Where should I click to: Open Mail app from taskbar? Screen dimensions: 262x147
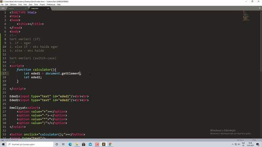click(x=90, y=144)
